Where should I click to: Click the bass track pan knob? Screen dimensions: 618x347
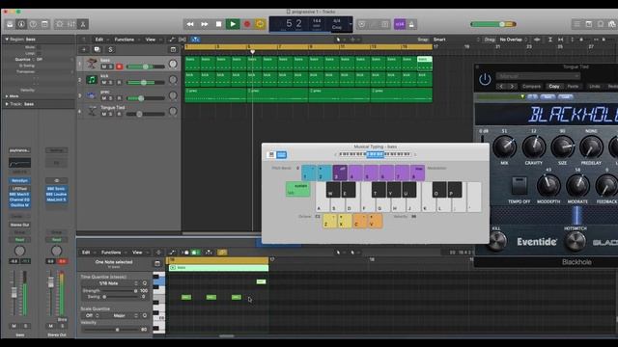pos(173,64)
